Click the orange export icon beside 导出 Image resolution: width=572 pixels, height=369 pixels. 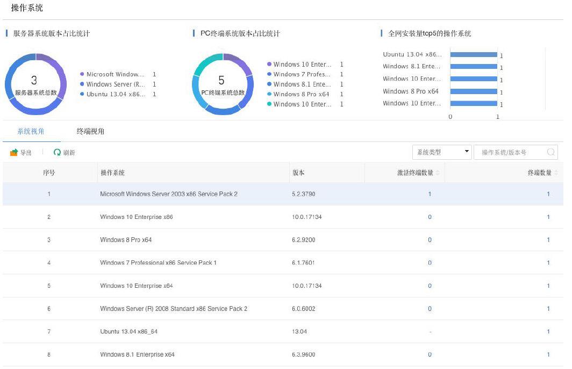point(14,152)
